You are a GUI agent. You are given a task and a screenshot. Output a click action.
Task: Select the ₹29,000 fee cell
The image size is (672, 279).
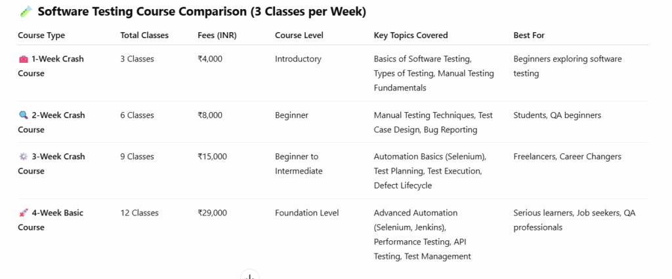(213, 213)
